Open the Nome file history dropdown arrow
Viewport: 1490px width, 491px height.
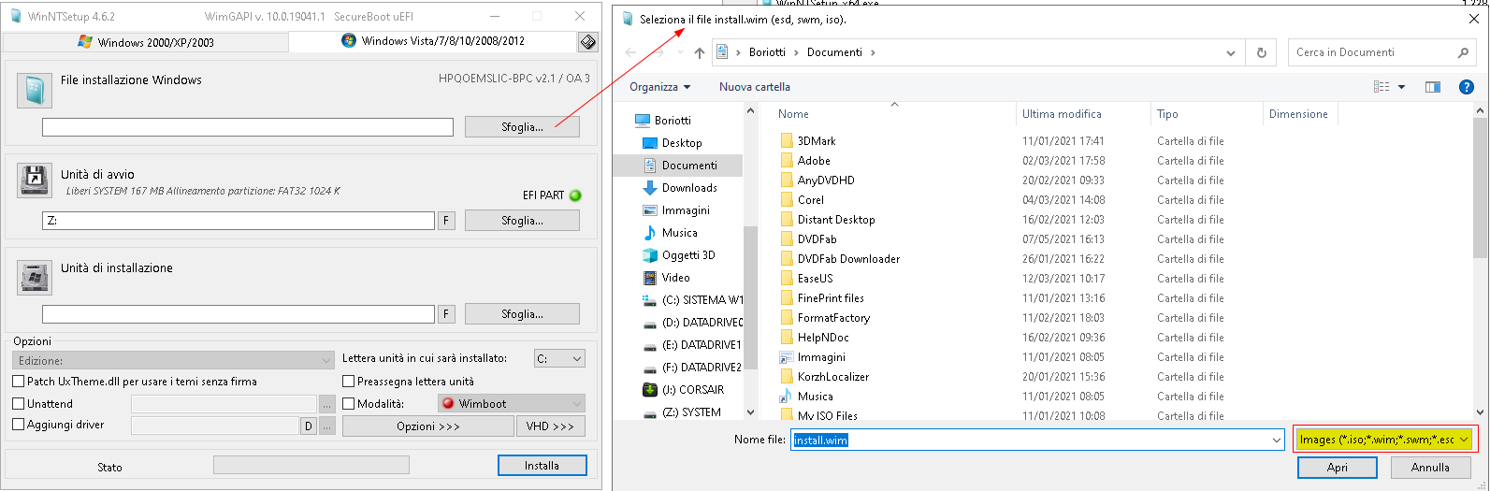(1277, 440)
